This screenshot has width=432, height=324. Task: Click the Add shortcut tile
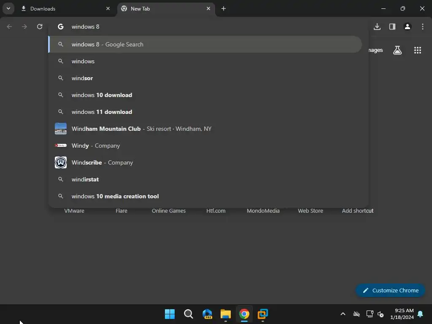tap(358, 211)
